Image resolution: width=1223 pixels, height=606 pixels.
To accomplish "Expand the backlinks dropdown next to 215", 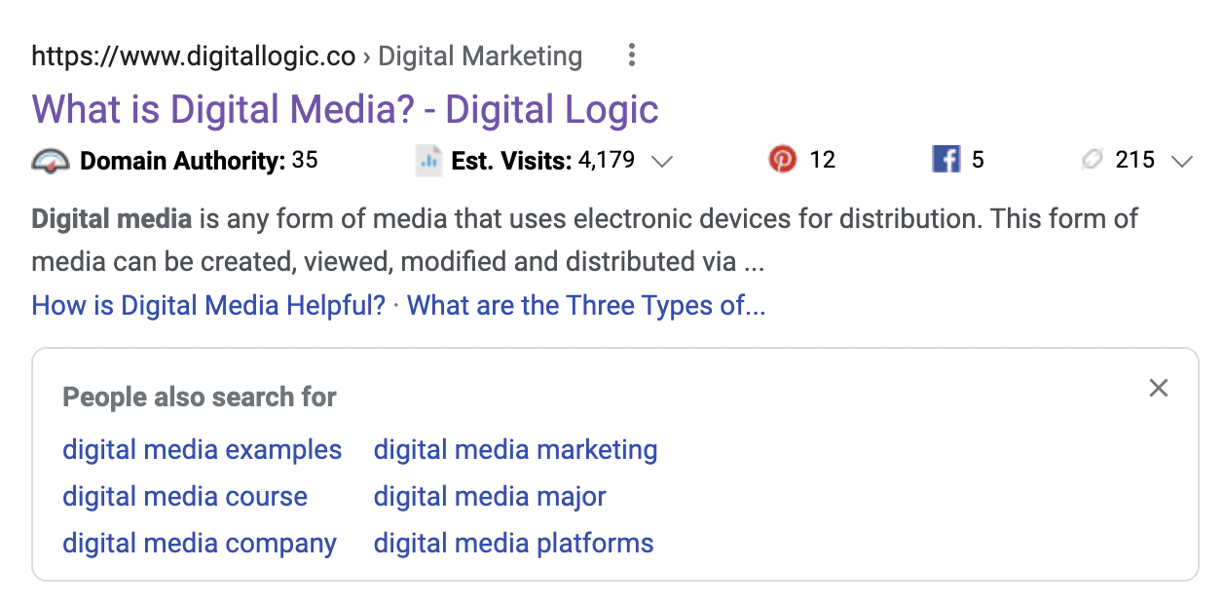I will [1181, 163].
